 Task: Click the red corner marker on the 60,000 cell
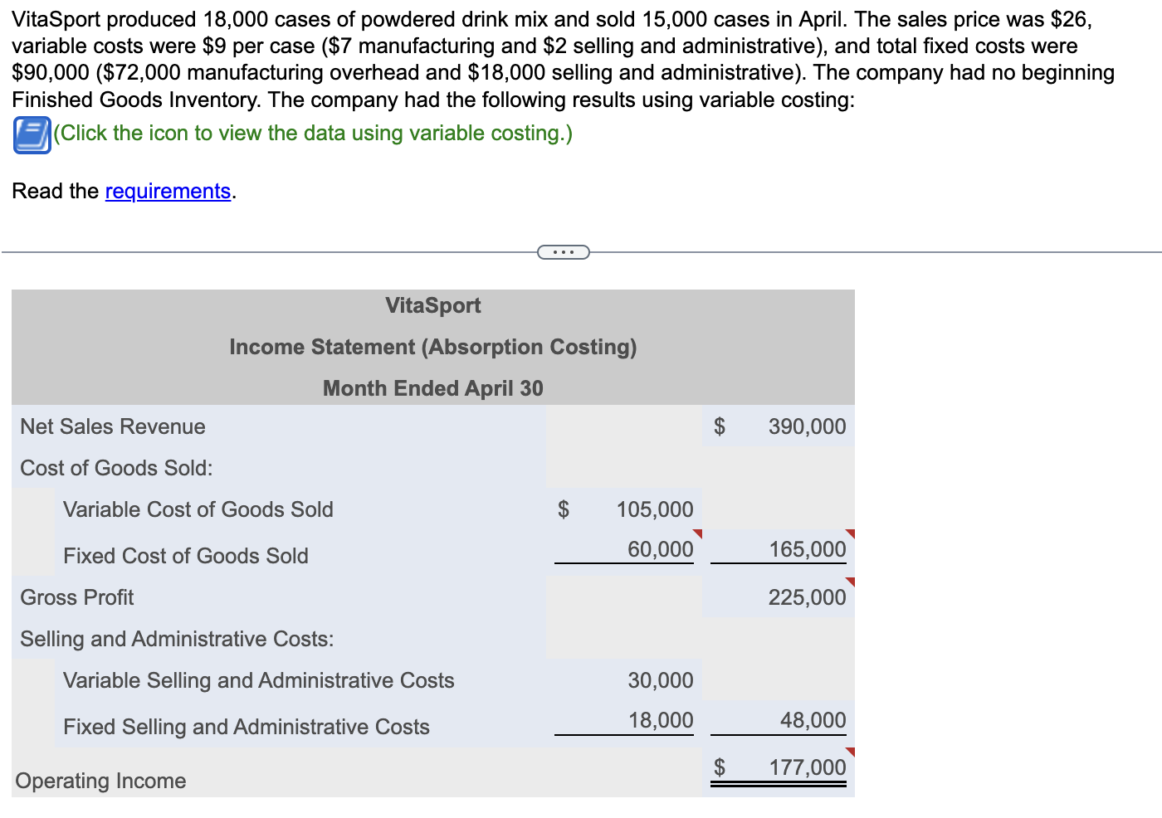[698, 533]
